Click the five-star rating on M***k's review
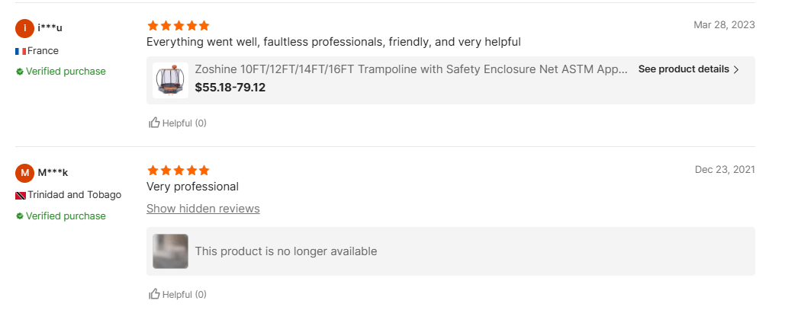785x310 pixels. click(178, 171)
